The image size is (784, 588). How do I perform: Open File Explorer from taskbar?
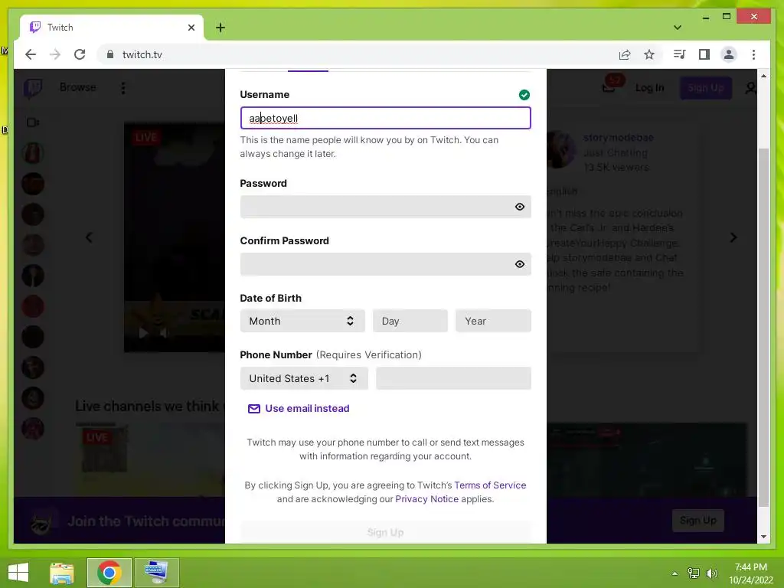62,573
